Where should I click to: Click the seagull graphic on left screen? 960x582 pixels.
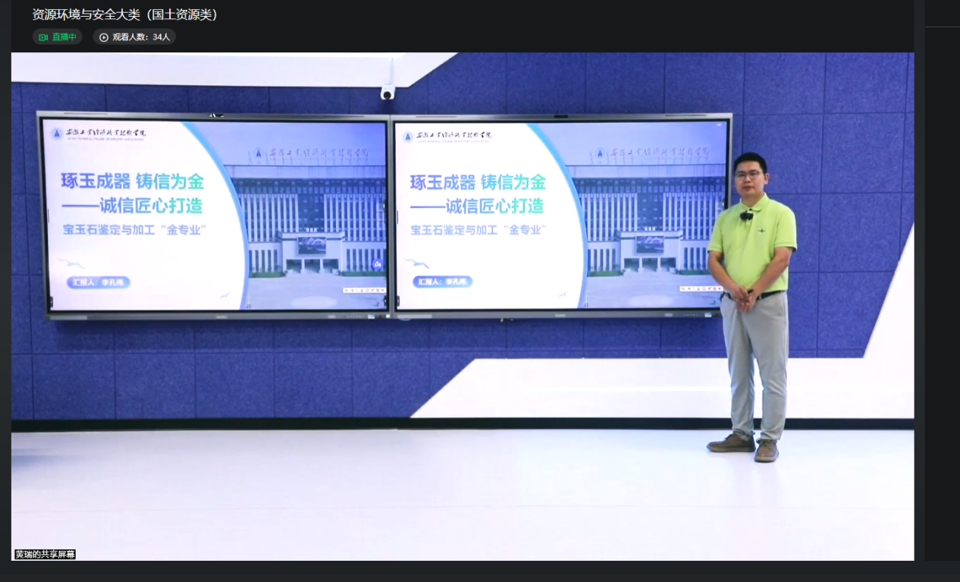pyautogui.click(x=72, y=264)
